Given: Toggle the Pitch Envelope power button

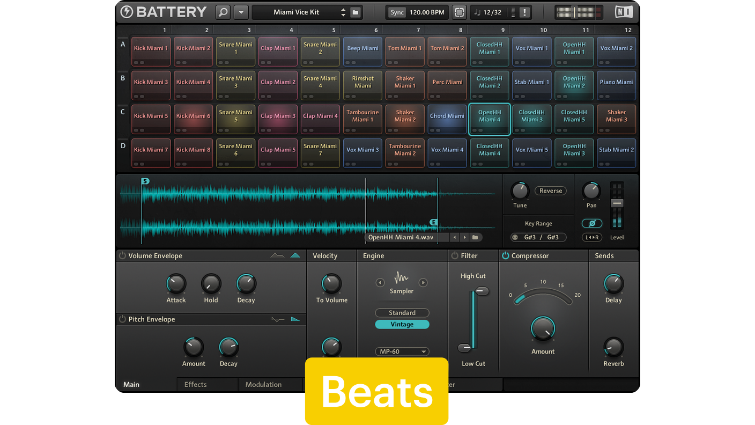Looking at the screenshot, I should click(x=122, y=319).
